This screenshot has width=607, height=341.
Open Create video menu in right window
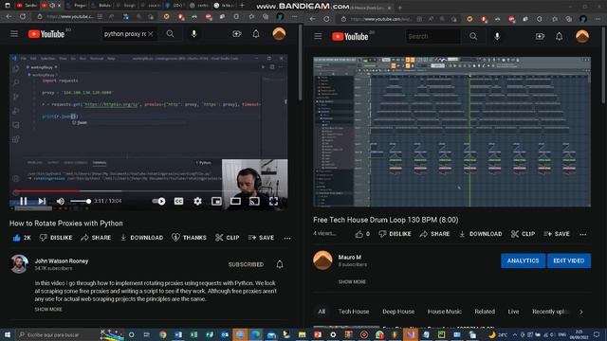[540, 36]
